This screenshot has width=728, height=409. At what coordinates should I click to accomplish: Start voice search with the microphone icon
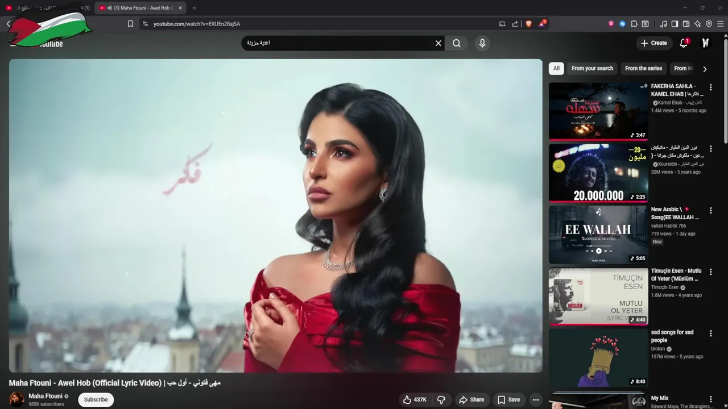pos(482,43)
